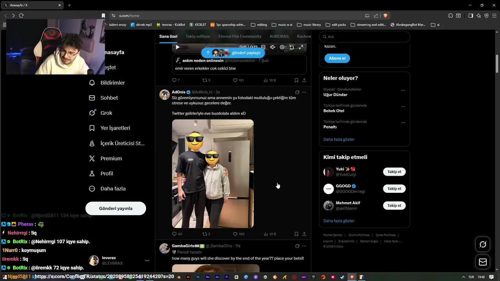Open Bildirimler notifications bell in sidebar
Screen dimensions: 500x281
(x=92, y=83)
